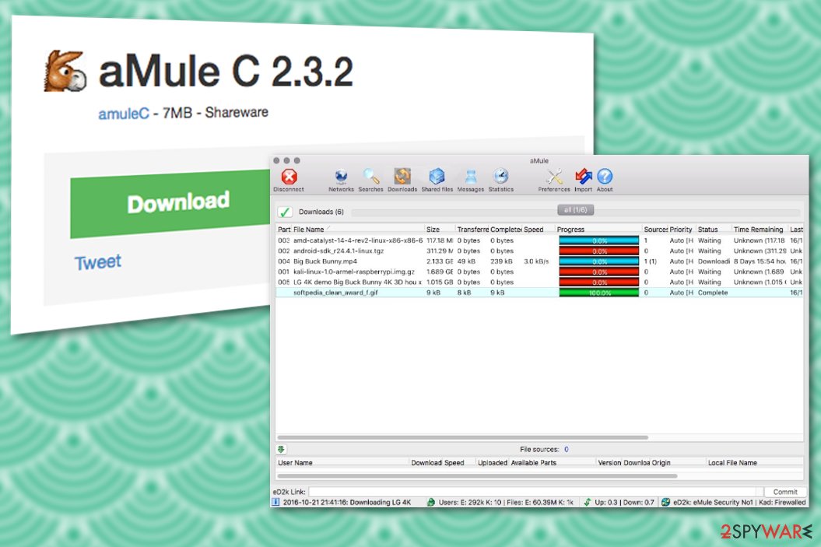The height and width of the screenshot is (547, 821).
Task: Open the Messages toolbar icon
Action: (470, 180)
